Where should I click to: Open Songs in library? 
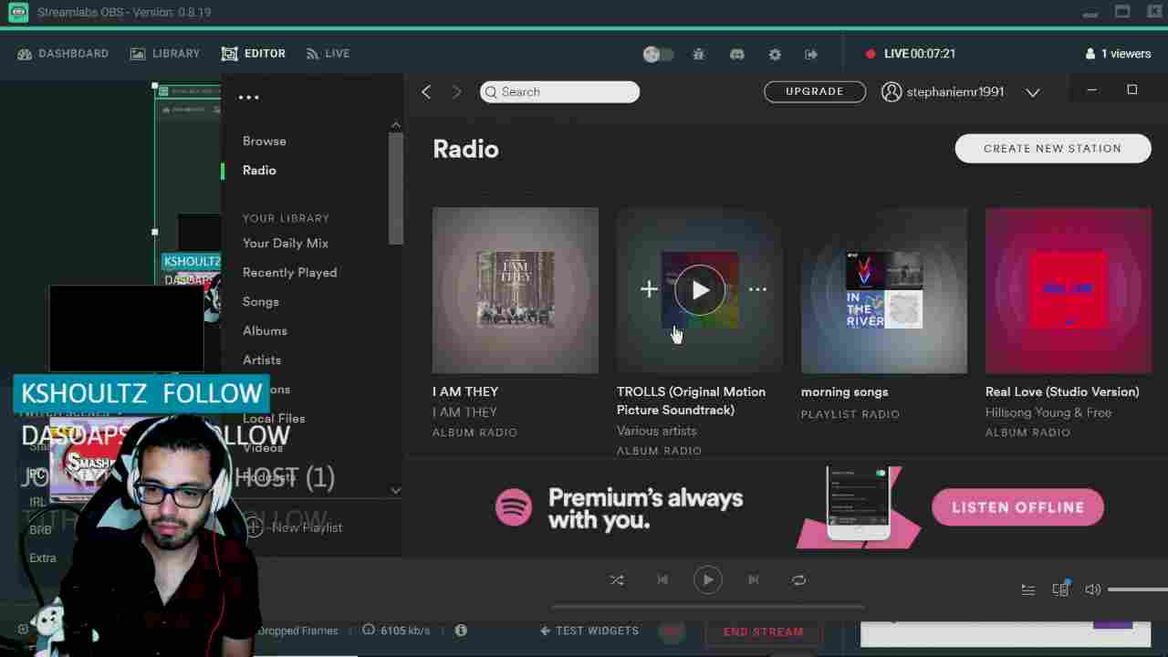tap(261, 301)
